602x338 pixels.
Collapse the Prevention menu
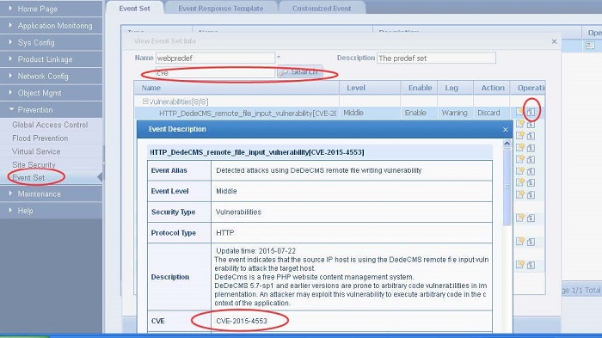pos(51,110)
